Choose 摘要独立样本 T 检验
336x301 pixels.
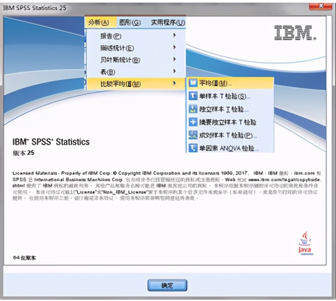pyautogui.click(x=230, y=122)
